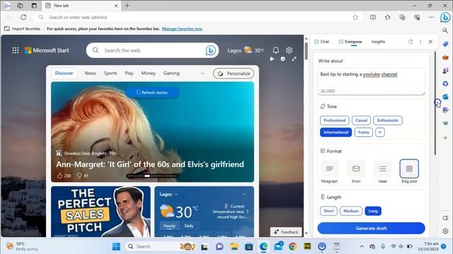Select Casual tone
This screenshot has height=254, width=453.
(x=361, y=121)
